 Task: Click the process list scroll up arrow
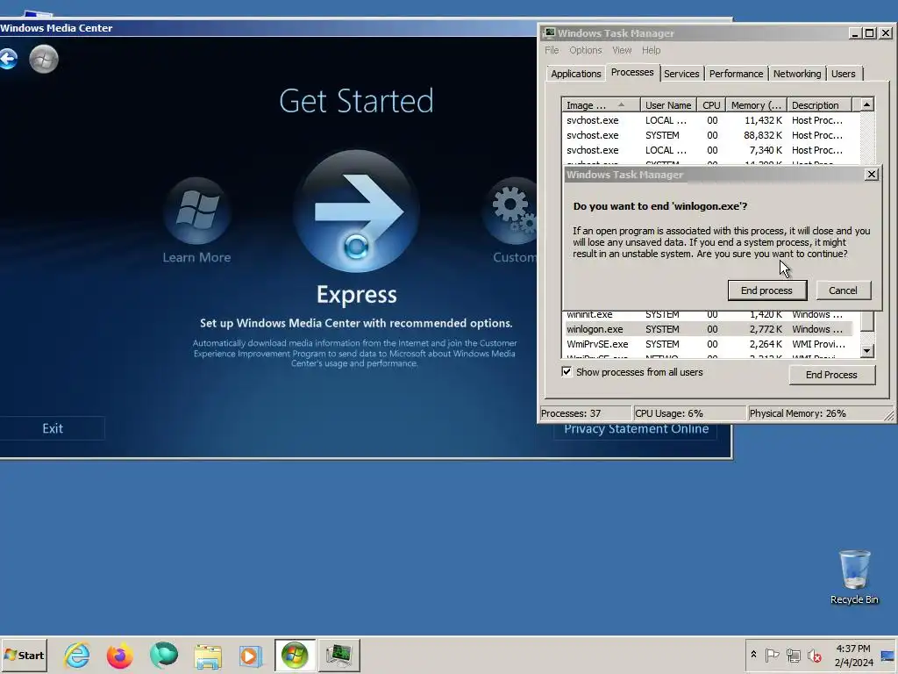click(x=866, y=104)
